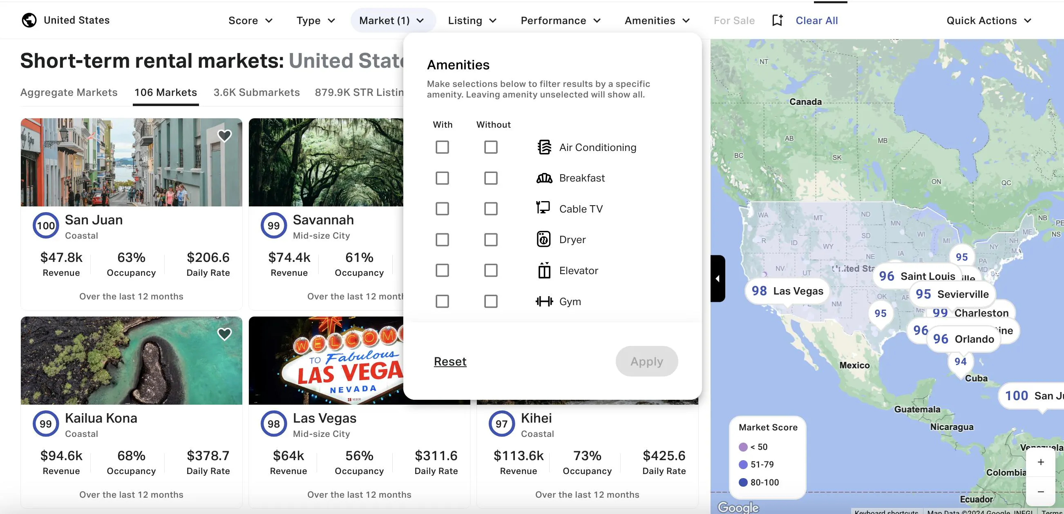Open the Kailua Kona market photo
The width and height of the screenshot is (1064, 514).
[x=131, y=361]
